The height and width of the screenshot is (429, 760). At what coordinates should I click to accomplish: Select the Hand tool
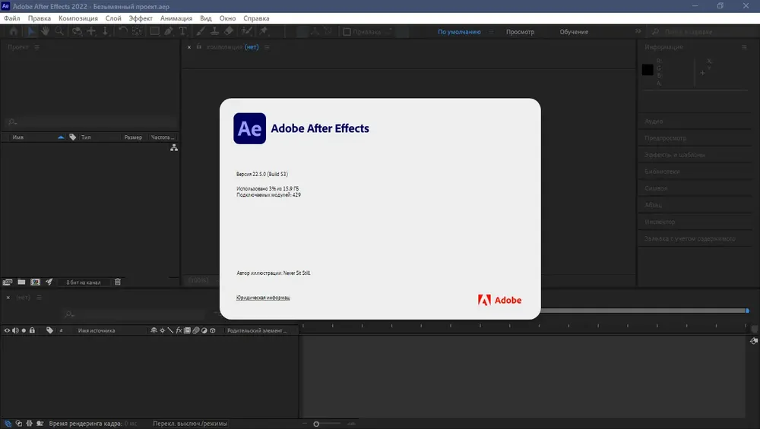click(45, 31)
